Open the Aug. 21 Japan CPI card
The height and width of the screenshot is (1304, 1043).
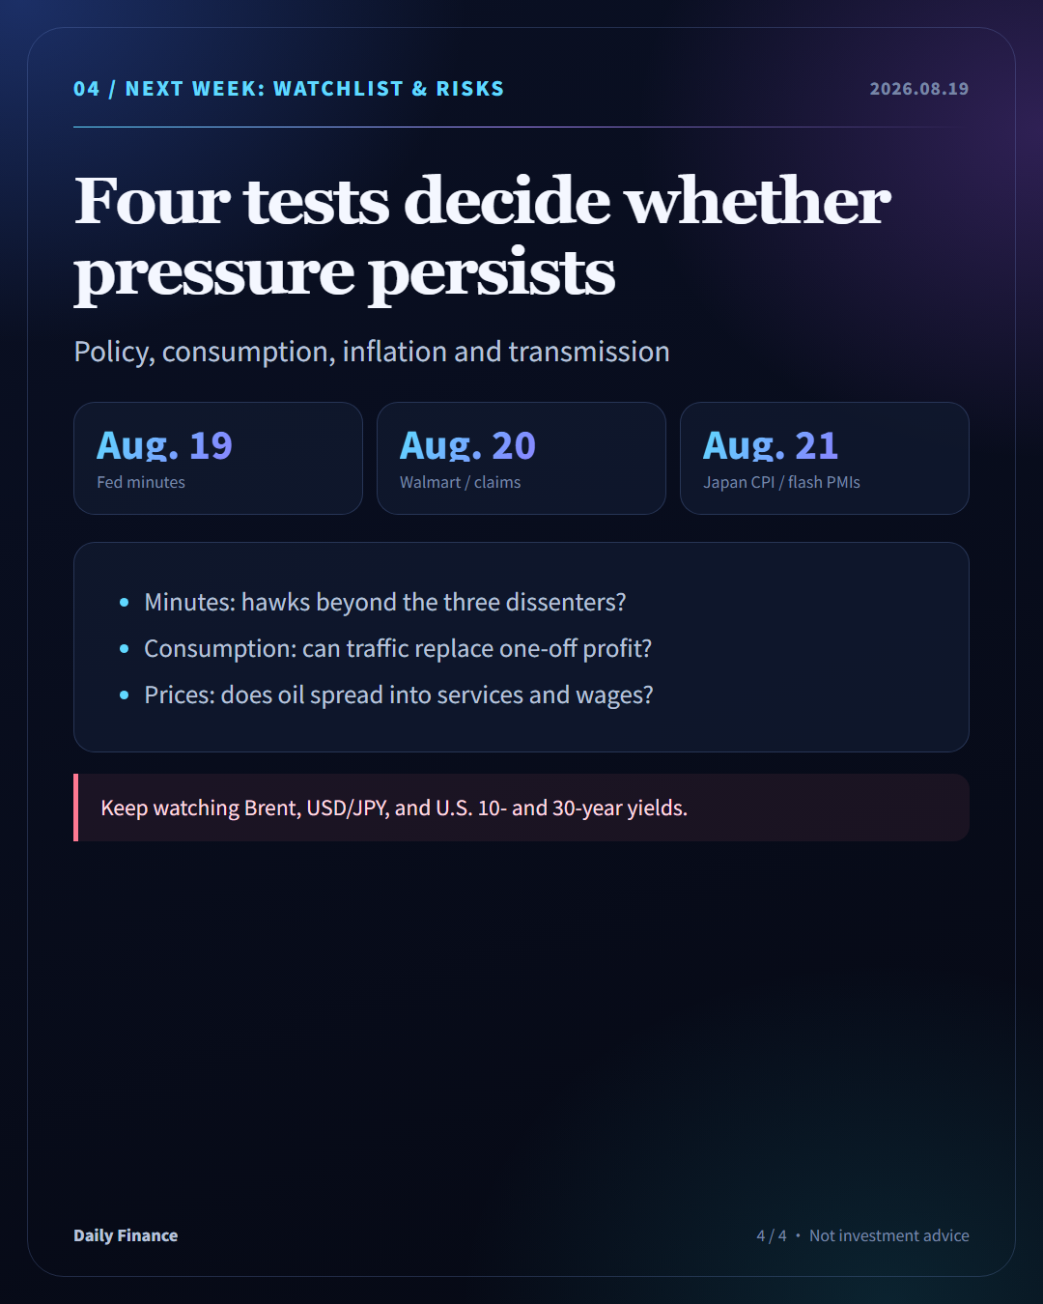pos(825,458)
